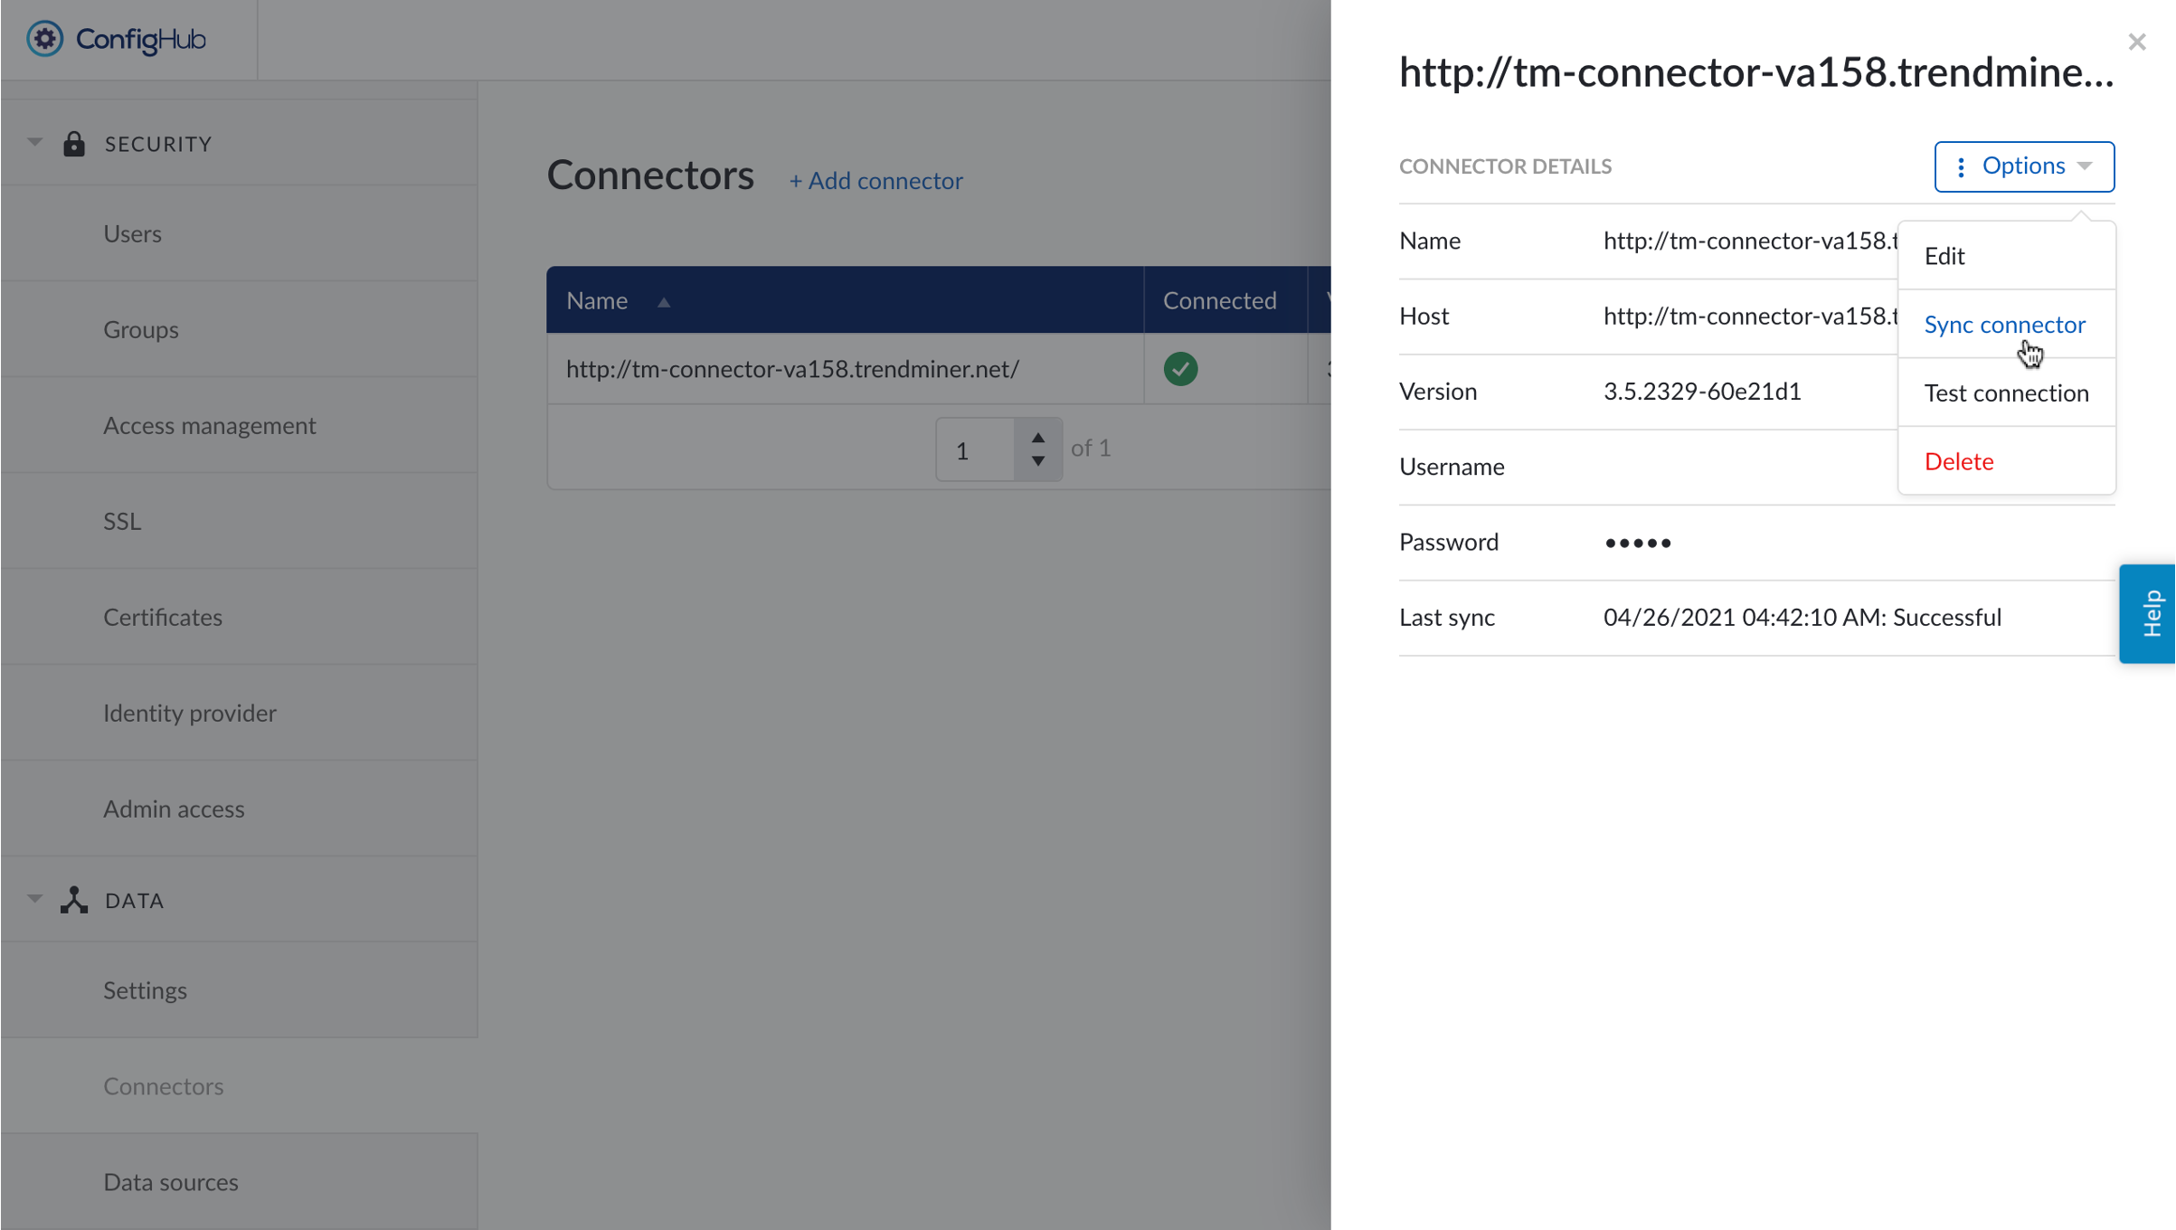Click the lock icon beside SECURITY

pos(73,143)
